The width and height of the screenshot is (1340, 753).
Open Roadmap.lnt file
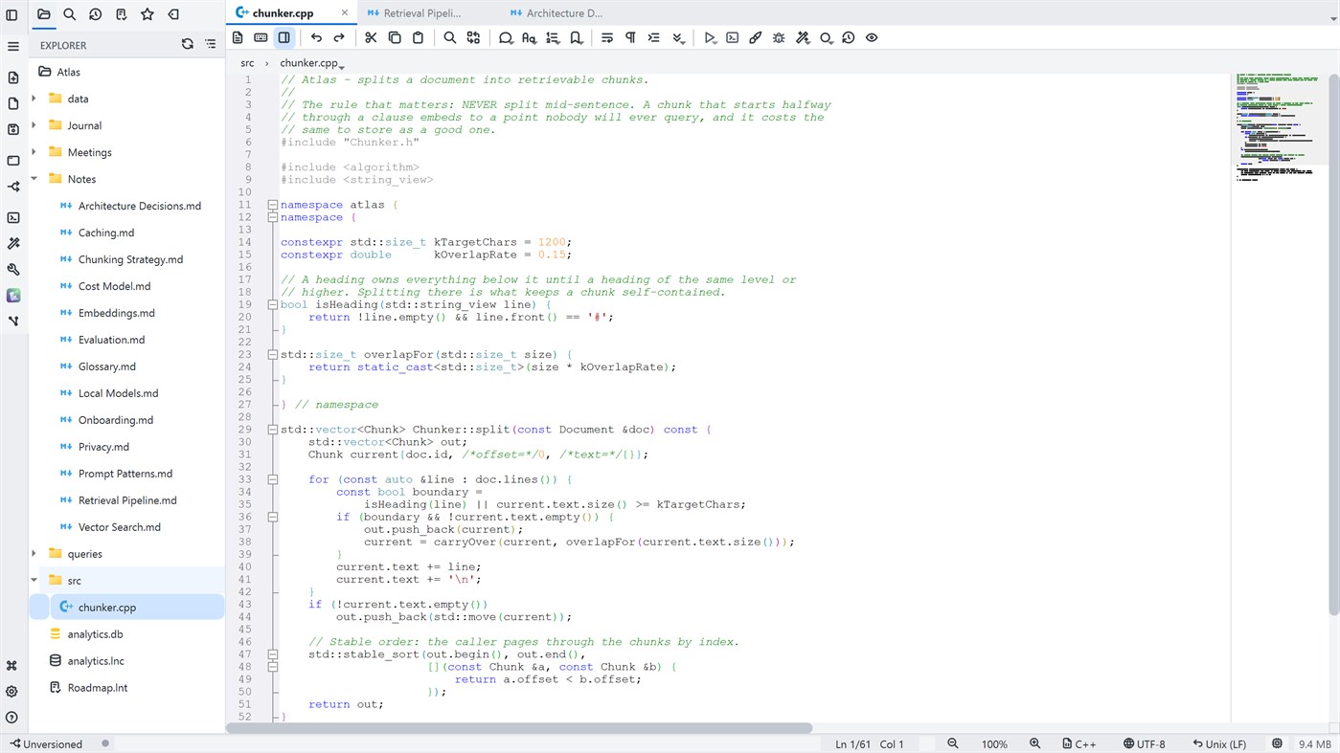point(98,688)
